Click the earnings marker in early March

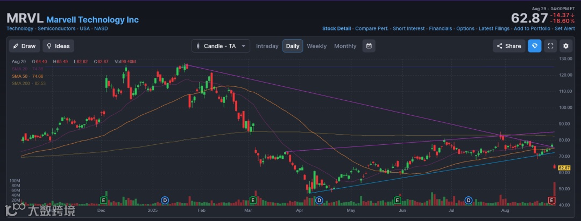253,200
